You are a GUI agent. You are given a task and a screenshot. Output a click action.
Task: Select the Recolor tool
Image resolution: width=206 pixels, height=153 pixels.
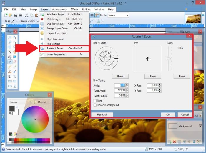pyautogui.click(x=15, y=71)
